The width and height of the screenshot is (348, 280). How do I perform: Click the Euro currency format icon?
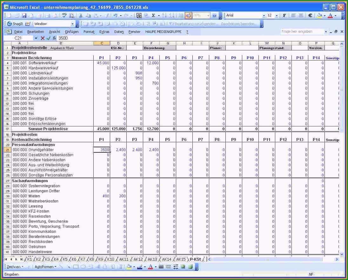click(x=310, y=15)
